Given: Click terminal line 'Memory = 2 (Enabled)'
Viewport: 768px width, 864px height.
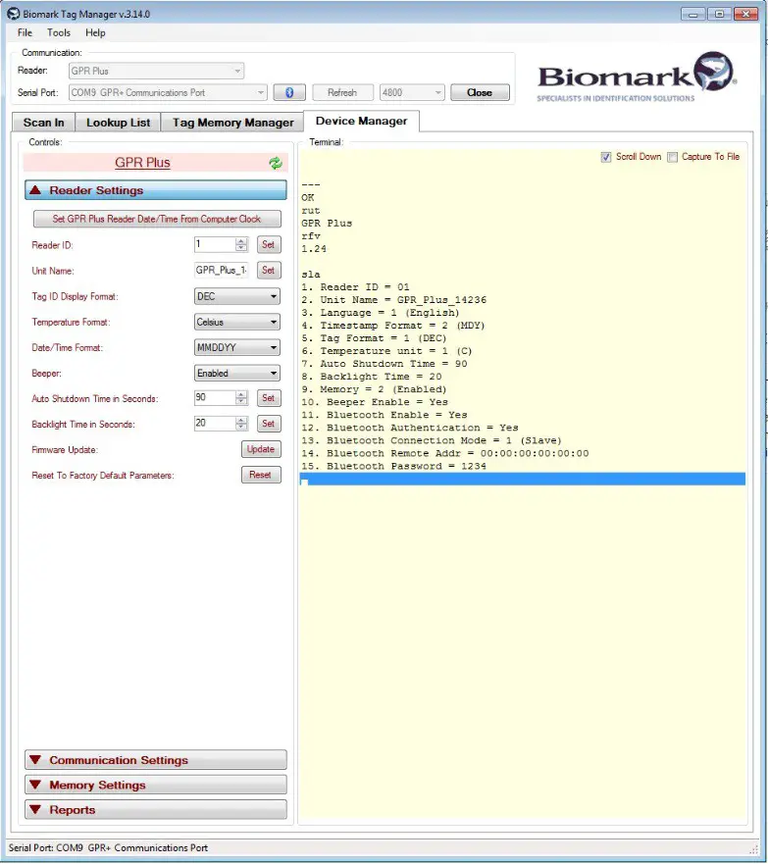Looking at the screenshot, I should pos(374,389).
